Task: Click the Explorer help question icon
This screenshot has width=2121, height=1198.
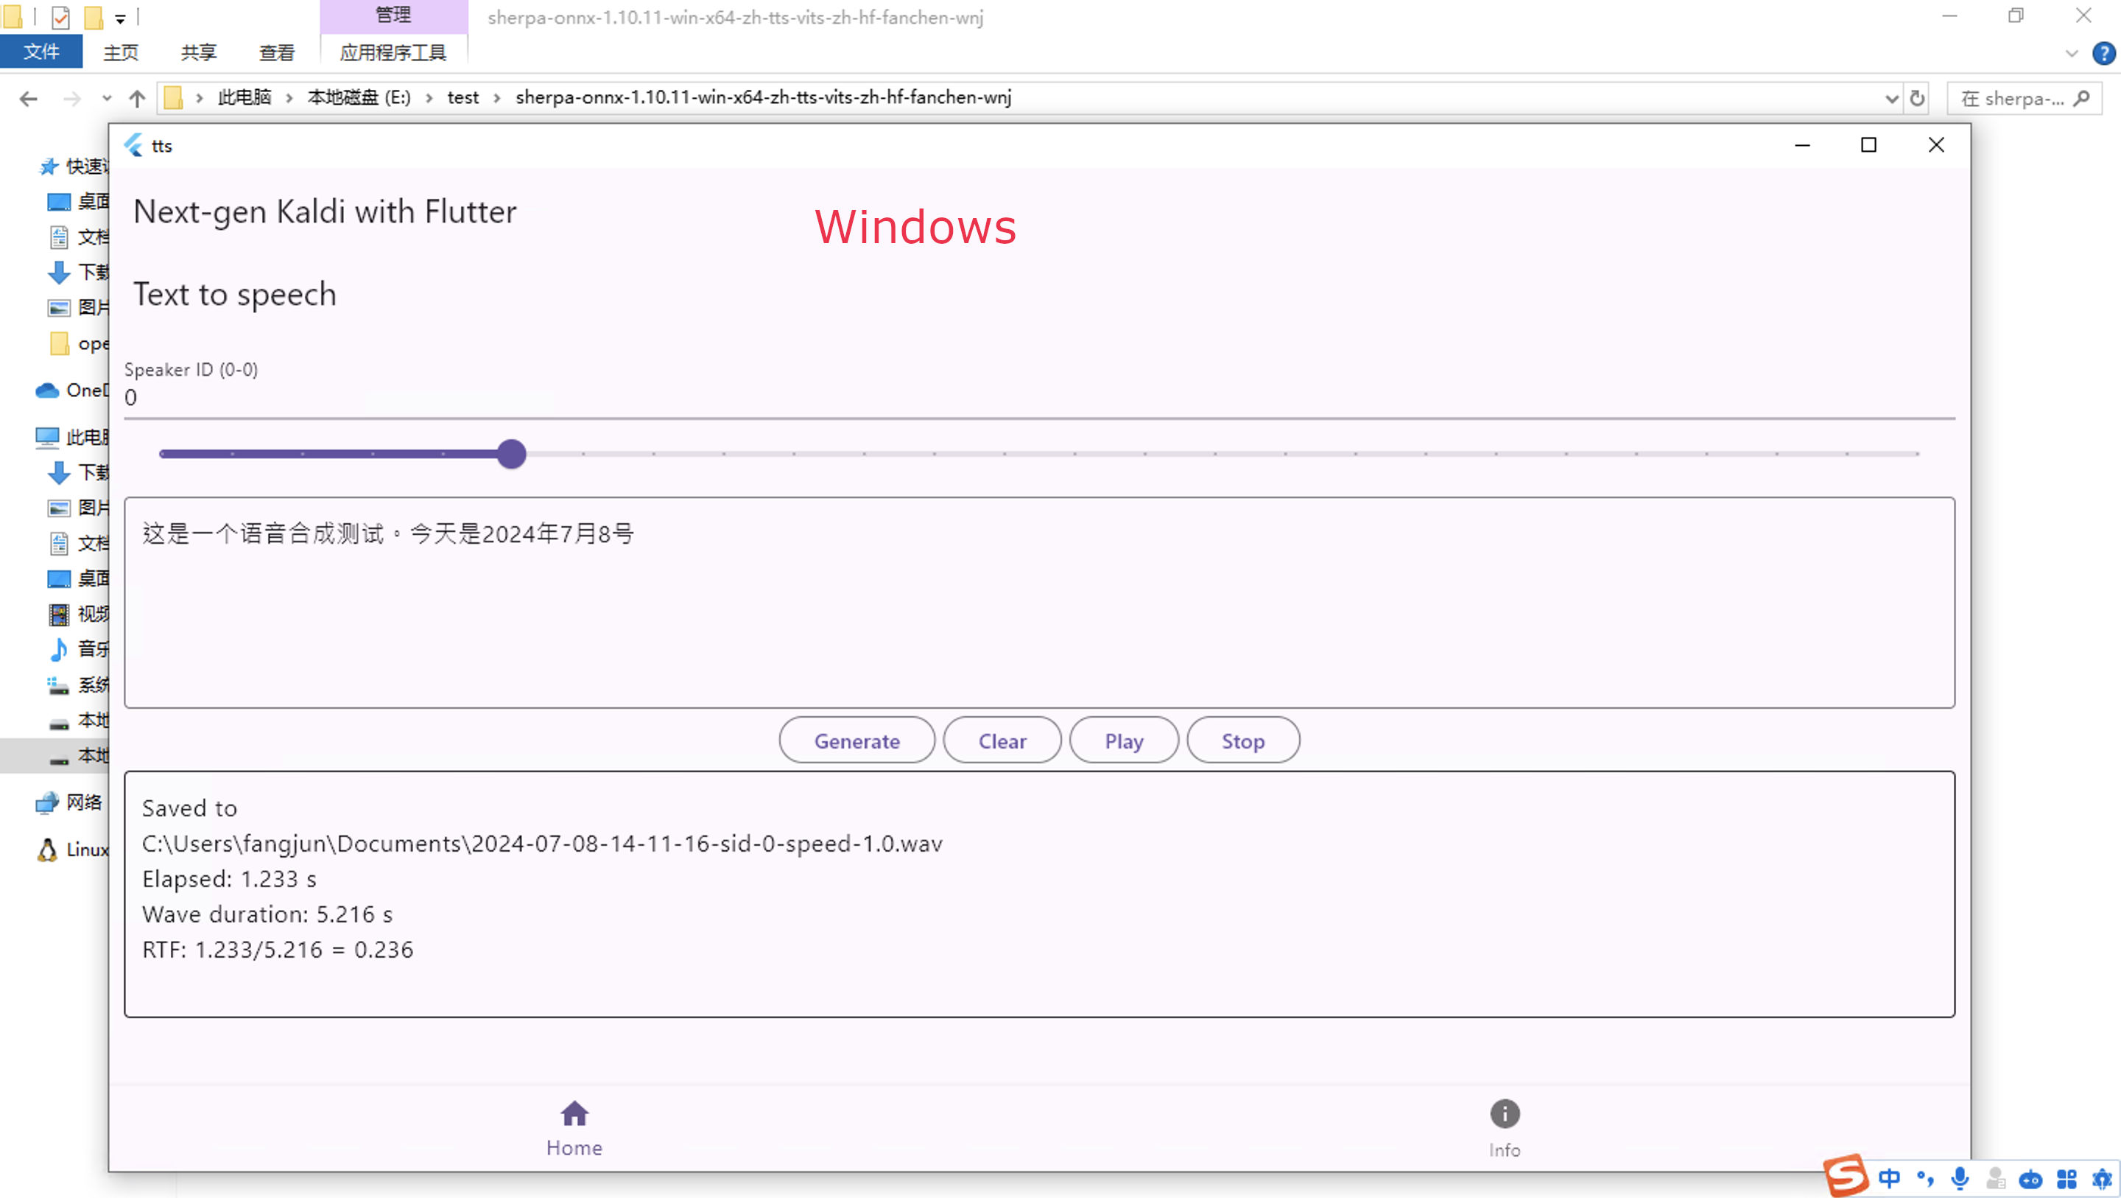Action: (2104, 54)
